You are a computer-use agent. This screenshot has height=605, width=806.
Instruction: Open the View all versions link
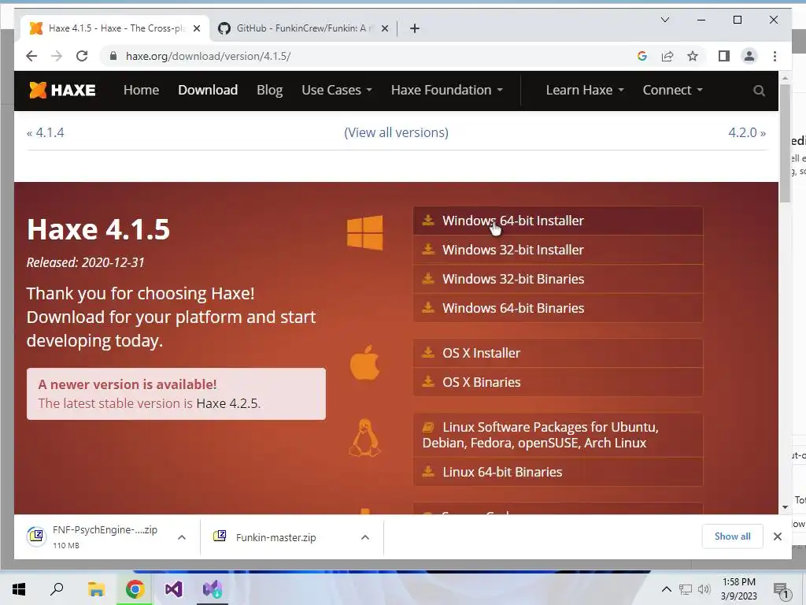(x=397, y=132)
